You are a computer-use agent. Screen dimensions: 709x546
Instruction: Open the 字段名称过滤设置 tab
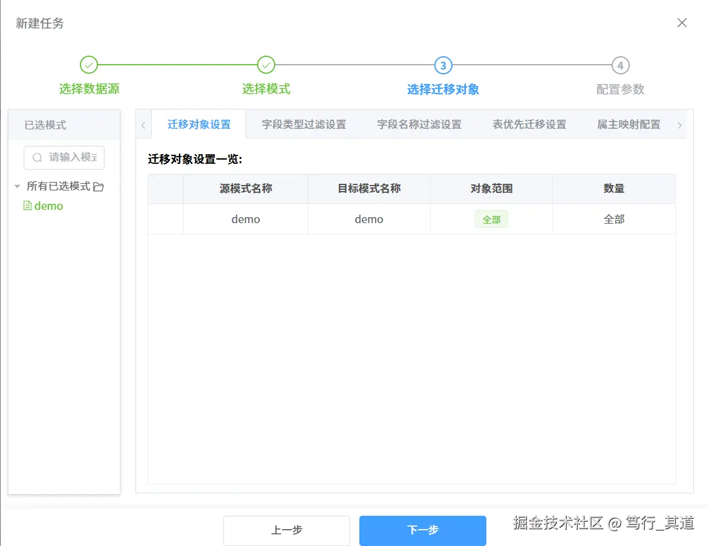pos(419,124)
